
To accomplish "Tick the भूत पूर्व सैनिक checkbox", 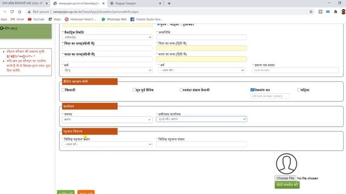I will pyautogui.click(x=134, y=90).
